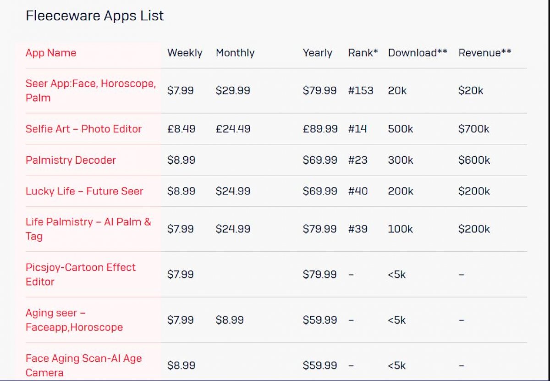Select the $79.99 yearly price for Seer App
The image size is (550, 381).
click(x=318, y=90)
